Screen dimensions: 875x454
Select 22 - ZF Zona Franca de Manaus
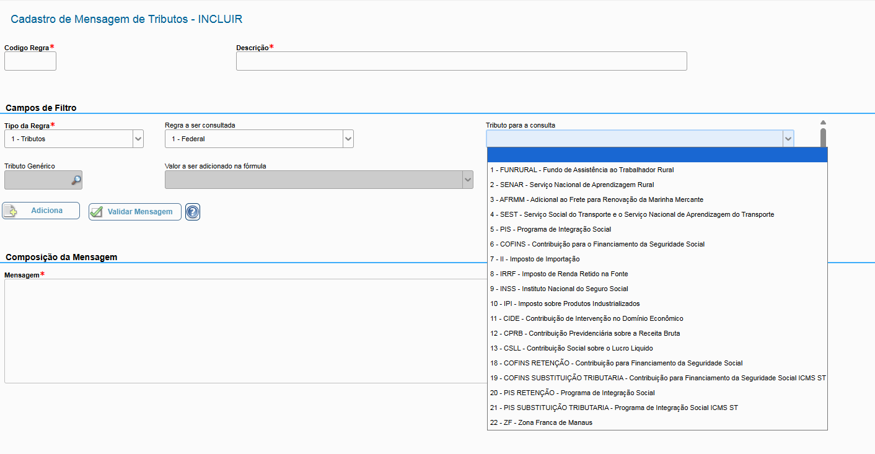pyautogui.click(x=541, y=422)
